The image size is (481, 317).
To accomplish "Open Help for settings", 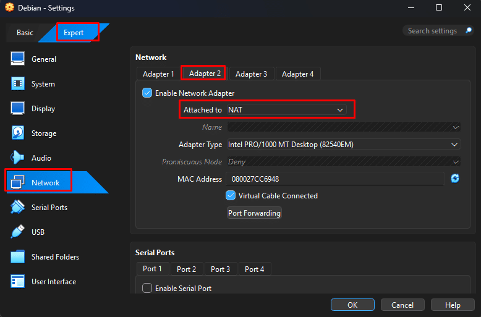I will point(453,305).
